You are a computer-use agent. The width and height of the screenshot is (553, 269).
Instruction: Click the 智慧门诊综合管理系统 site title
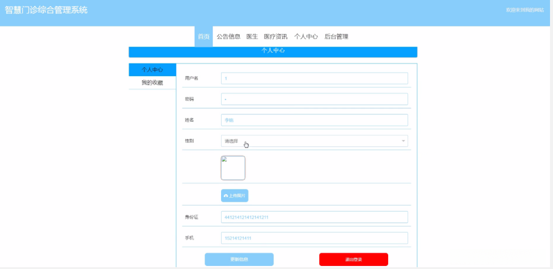click(x=46, y=10)
